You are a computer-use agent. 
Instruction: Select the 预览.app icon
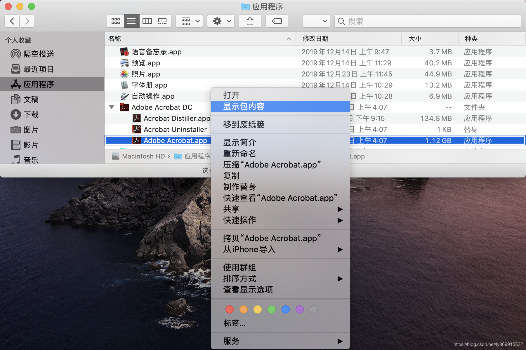(x=124, y=63)
